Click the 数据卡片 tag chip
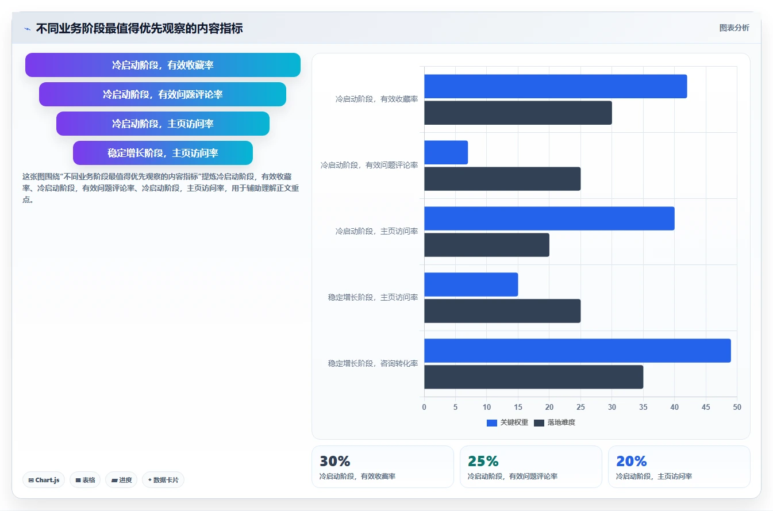This screenshot has height=511, width=773. tap(163, 480)
